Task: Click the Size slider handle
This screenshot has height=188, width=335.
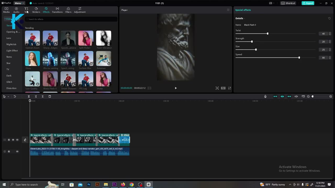Action: coord(256,50)
